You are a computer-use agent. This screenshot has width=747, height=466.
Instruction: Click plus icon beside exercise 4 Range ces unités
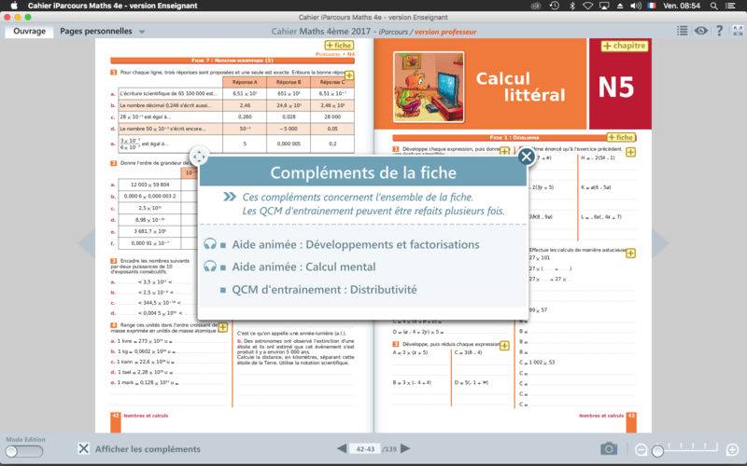[222, 327]
